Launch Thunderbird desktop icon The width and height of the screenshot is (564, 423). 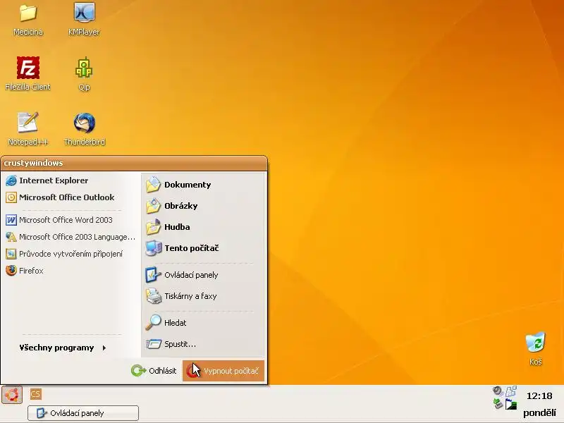click(x=84, y=129)
